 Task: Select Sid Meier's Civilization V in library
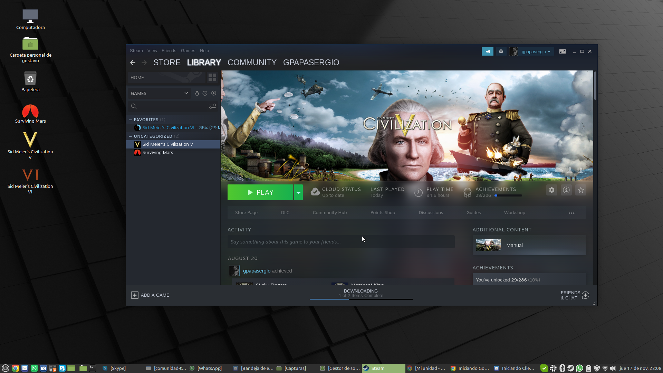tap(173, 144)
